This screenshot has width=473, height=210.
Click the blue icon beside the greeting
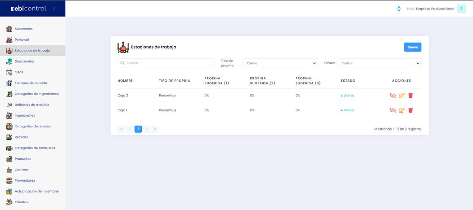(398, 9)
